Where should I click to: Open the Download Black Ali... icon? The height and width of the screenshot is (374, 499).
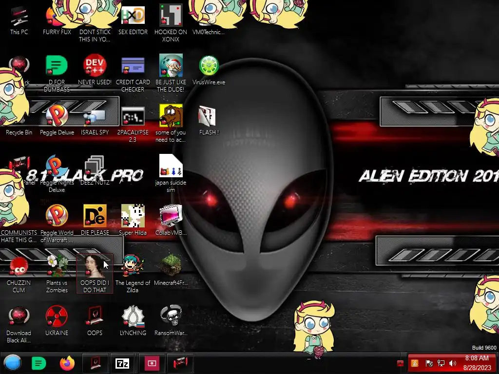coord(19,324)
